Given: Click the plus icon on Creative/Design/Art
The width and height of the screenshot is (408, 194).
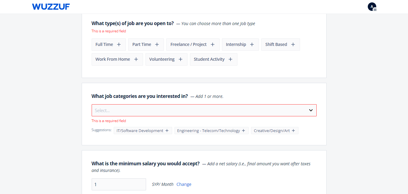Looking at the screenshot, I should click(x=293, y=131).
